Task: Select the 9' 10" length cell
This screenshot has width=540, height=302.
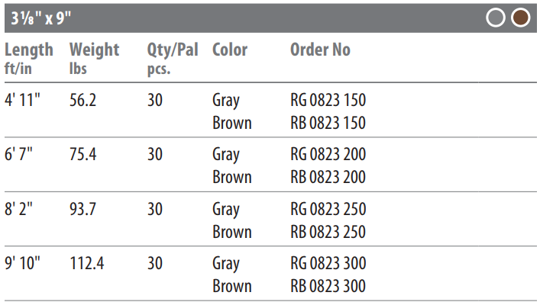Action: tap(22, 263)
